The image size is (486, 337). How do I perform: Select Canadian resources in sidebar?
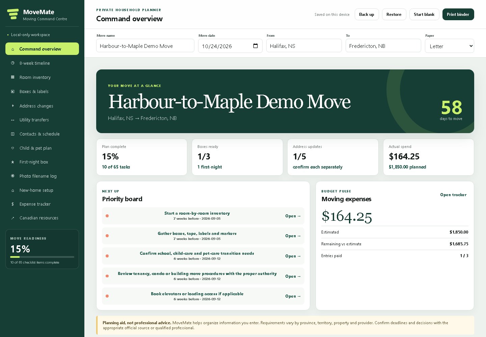[x=42, y=218]
